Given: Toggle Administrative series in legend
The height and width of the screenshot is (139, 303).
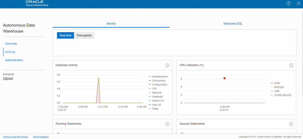Looking at the screenshot, I should (x=158, y=76).
